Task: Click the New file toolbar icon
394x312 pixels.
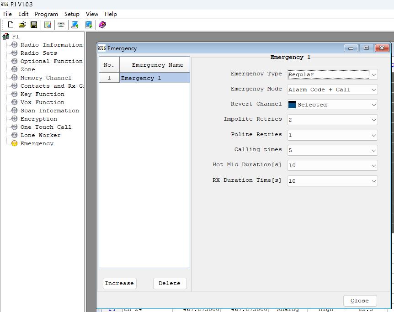Action: 11,25
